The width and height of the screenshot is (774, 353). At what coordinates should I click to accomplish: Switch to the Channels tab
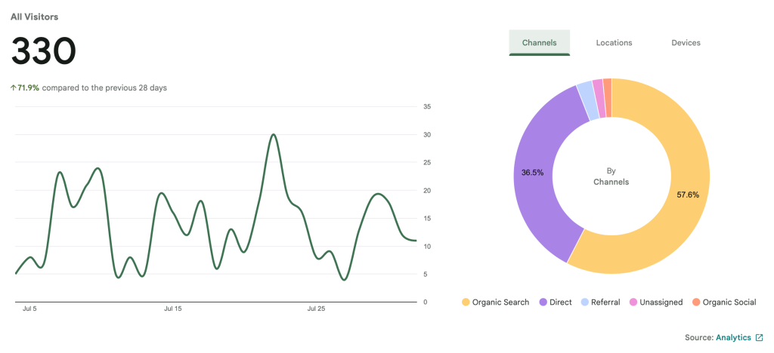[x=539, y=43]
